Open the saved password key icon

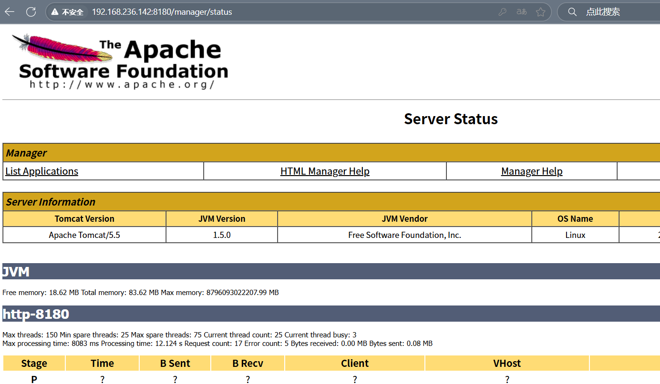coord(502,12)
